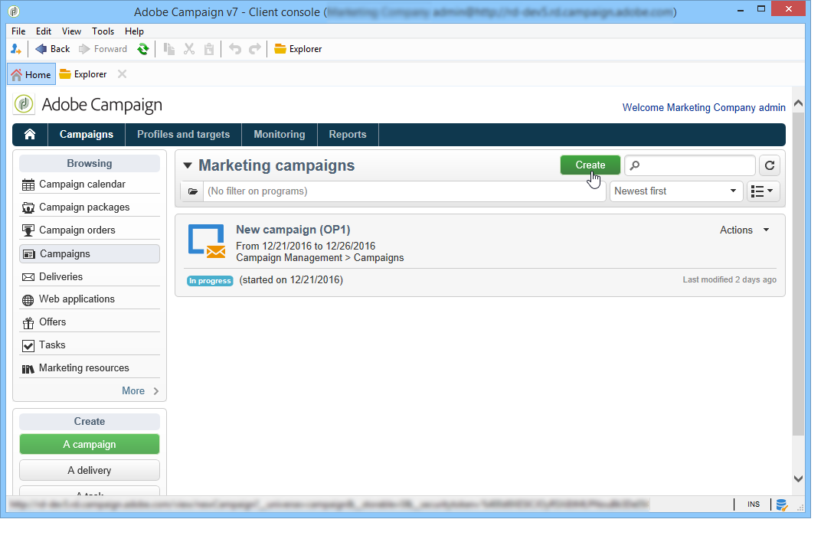Click the A delivery button
The image size is (834, 542).
[x=90, y=470]
